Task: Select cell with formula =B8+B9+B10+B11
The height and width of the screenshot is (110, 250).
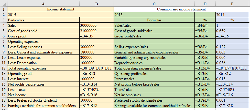Action: coord(96,68)
